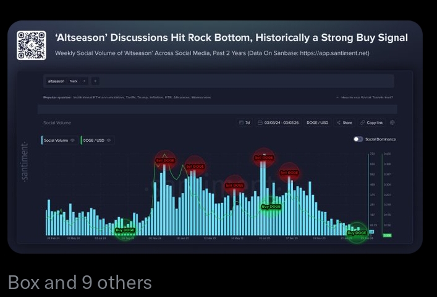Click the first Sell DOGE marker near Nov 24
Screen dimensions: 437x297
pyautogui.click(x=165, y=160)
